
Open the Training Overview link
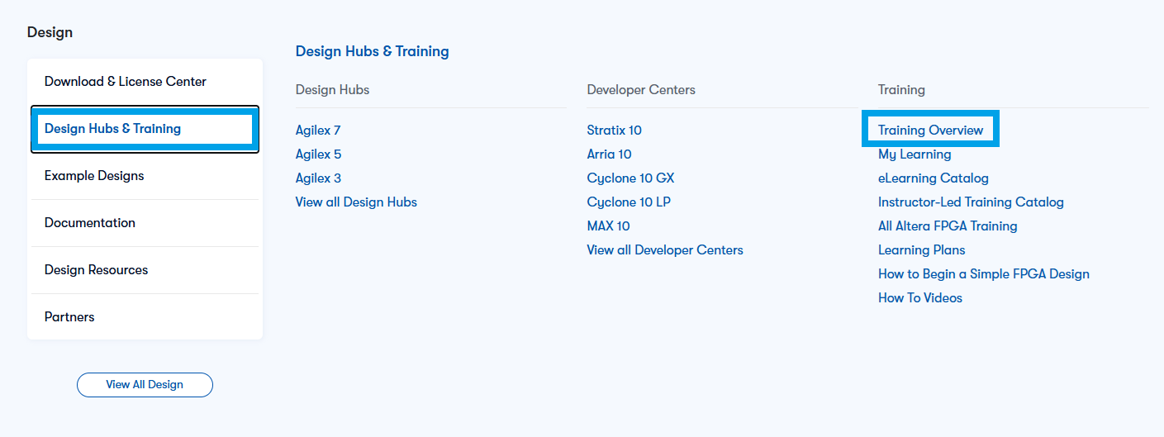pyautogui.click(x=930, y=131)
